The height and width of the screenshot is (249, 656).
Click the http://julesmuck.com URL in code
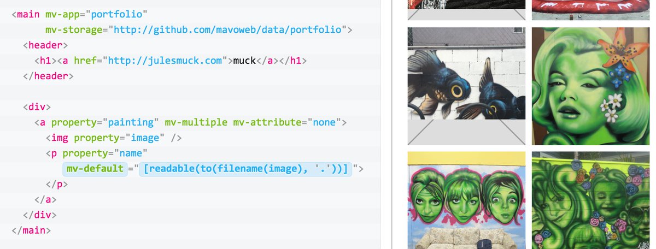click(165, 61)
